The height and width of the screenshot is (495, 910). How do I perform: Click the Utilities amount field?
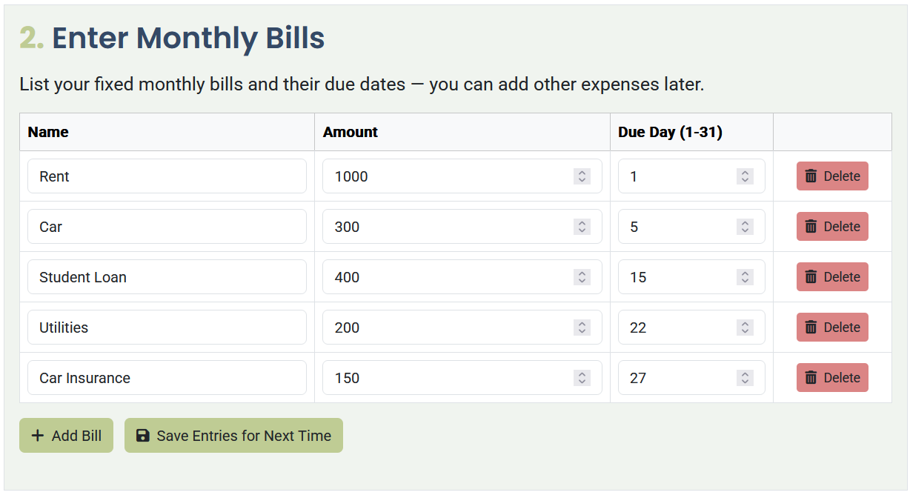pos(445,327)
